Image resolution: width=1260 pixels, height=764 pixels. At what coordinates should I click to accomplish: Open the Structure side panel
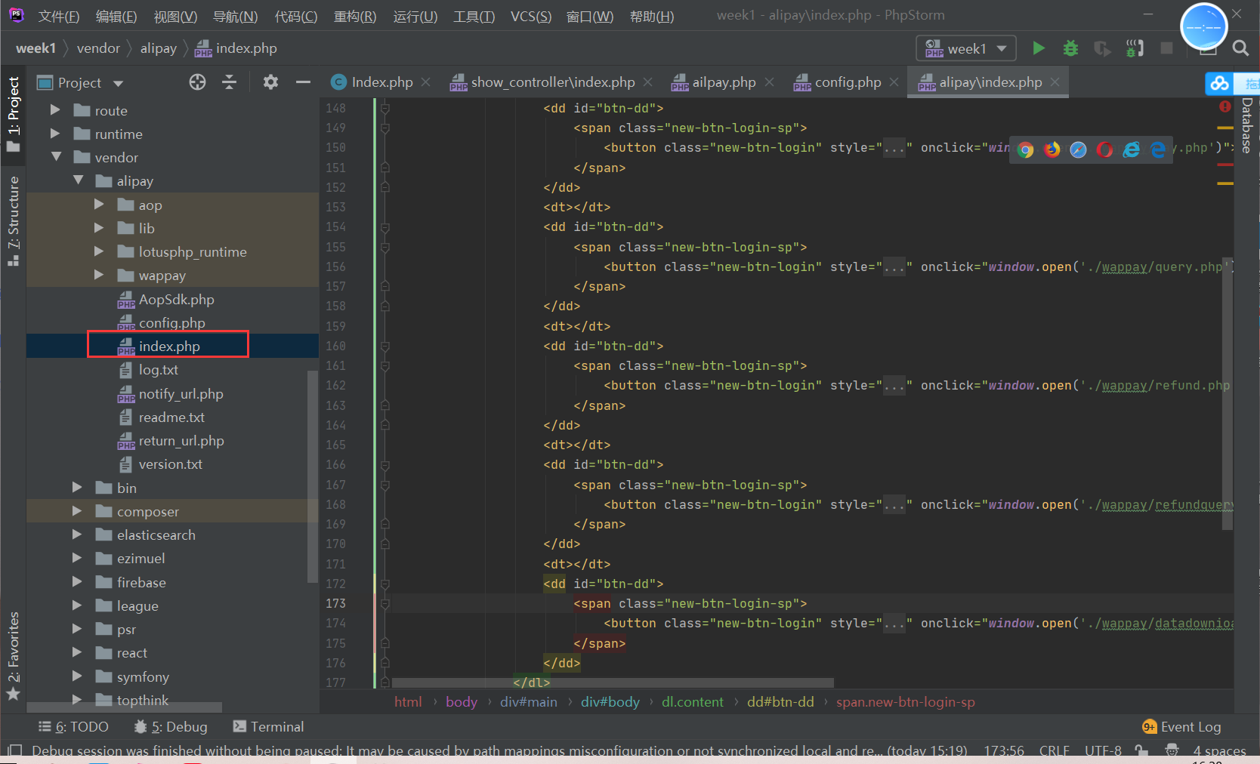[14, 220]
